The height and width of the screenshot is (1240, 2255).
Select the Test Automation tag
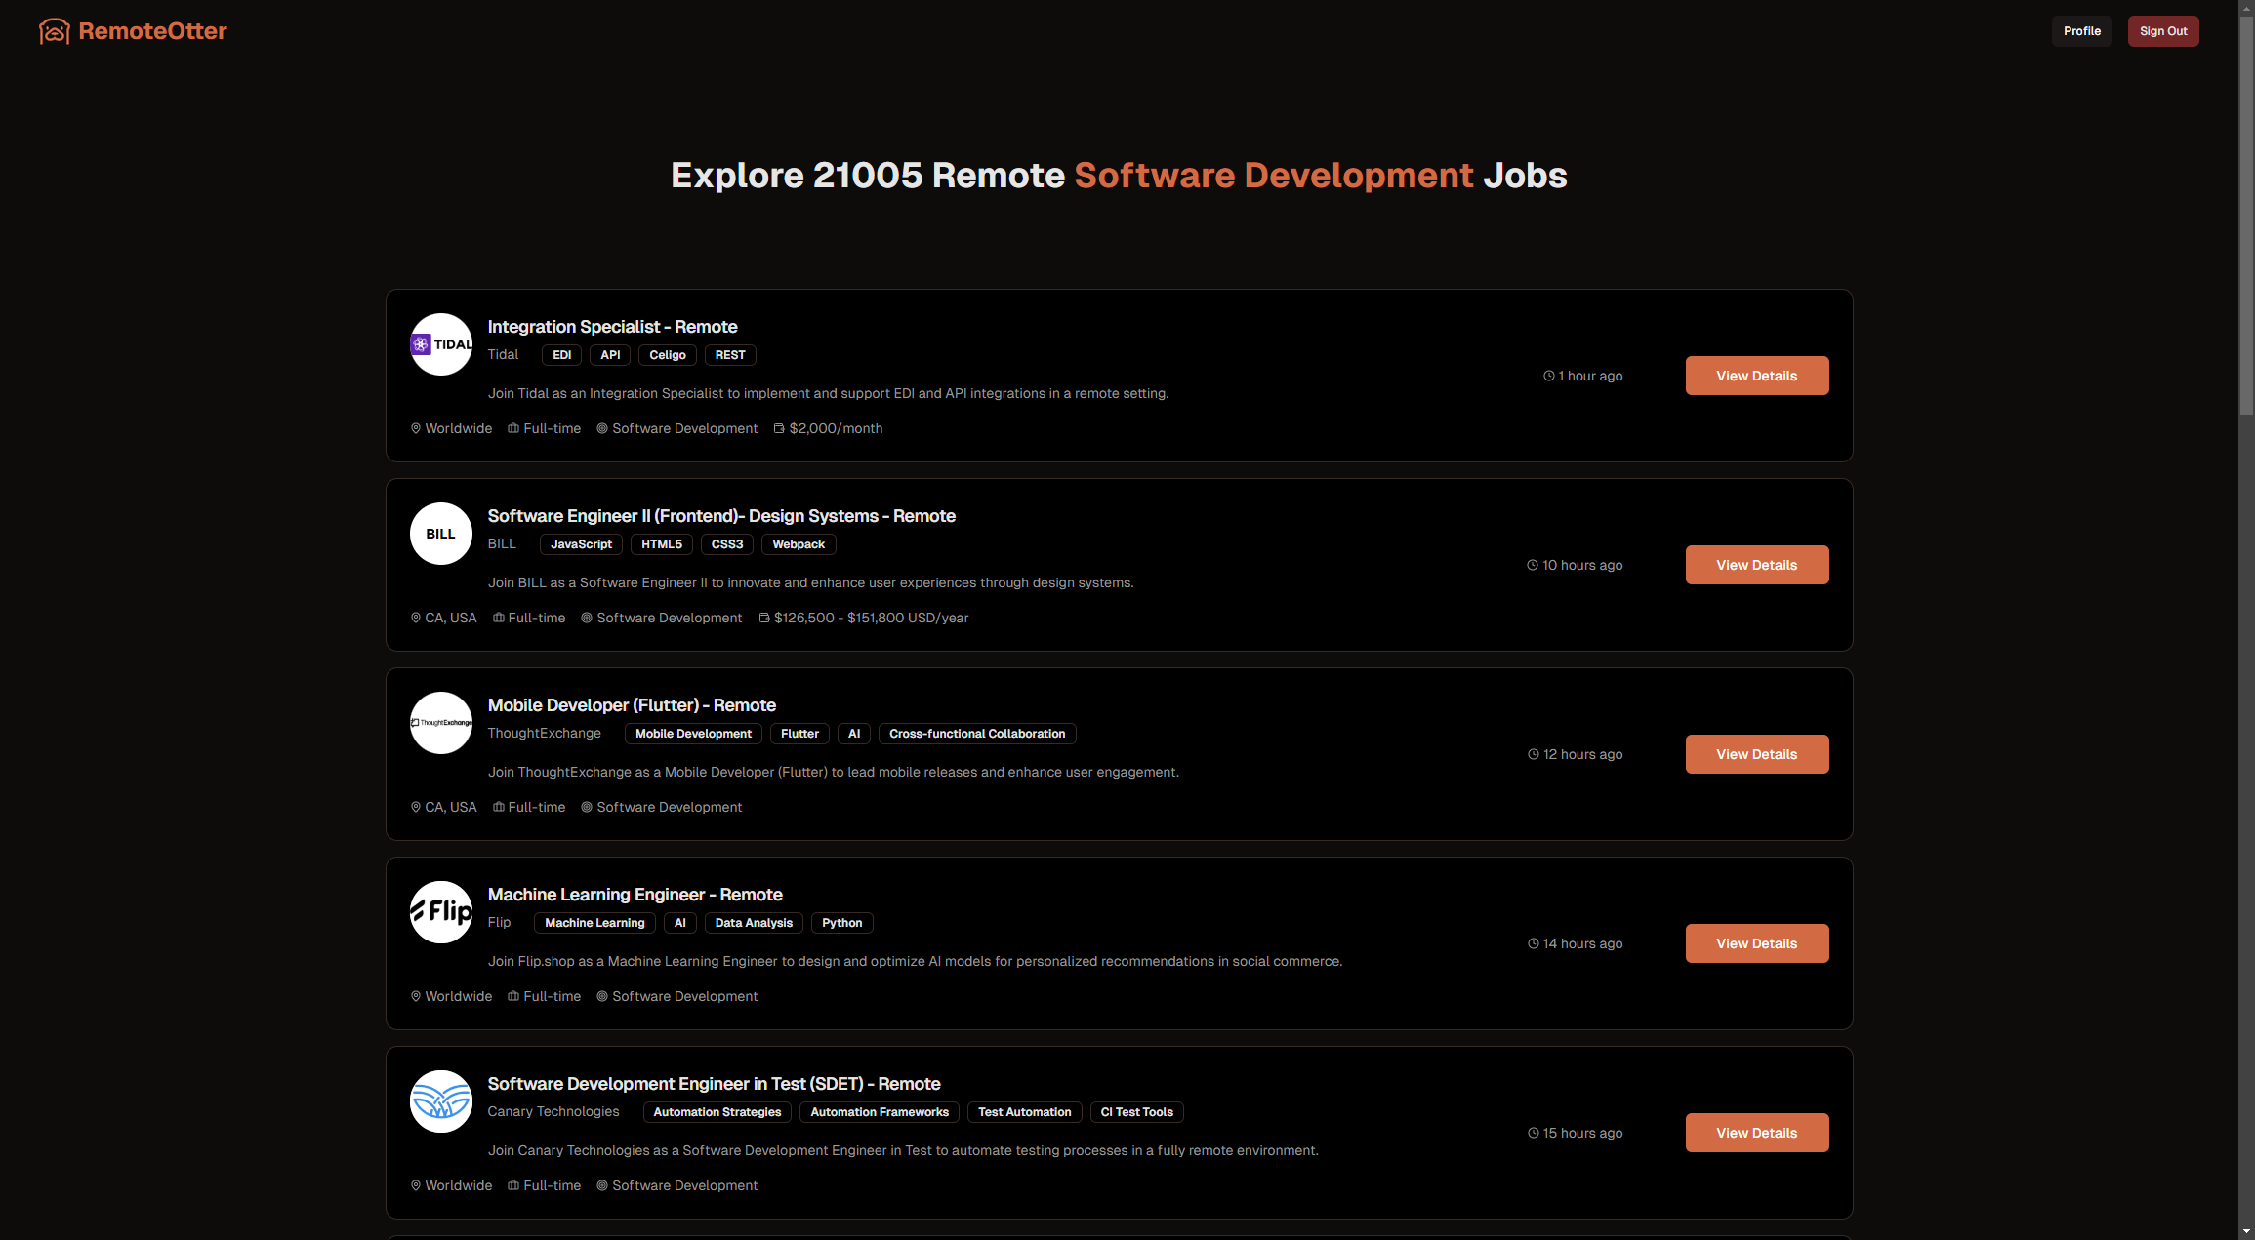[x=1025, y=1112]
